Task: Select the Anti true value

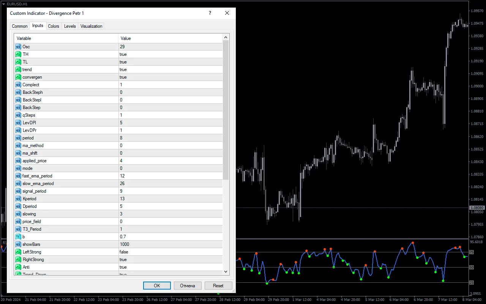Action: coord(170,267)
